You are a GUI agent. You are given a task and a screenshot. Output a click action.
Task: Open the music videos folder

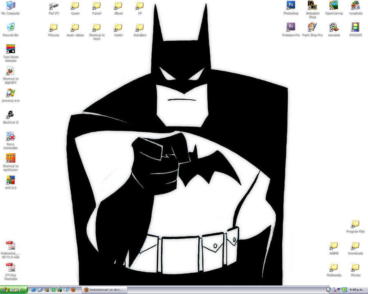click(x=75, y=30)
